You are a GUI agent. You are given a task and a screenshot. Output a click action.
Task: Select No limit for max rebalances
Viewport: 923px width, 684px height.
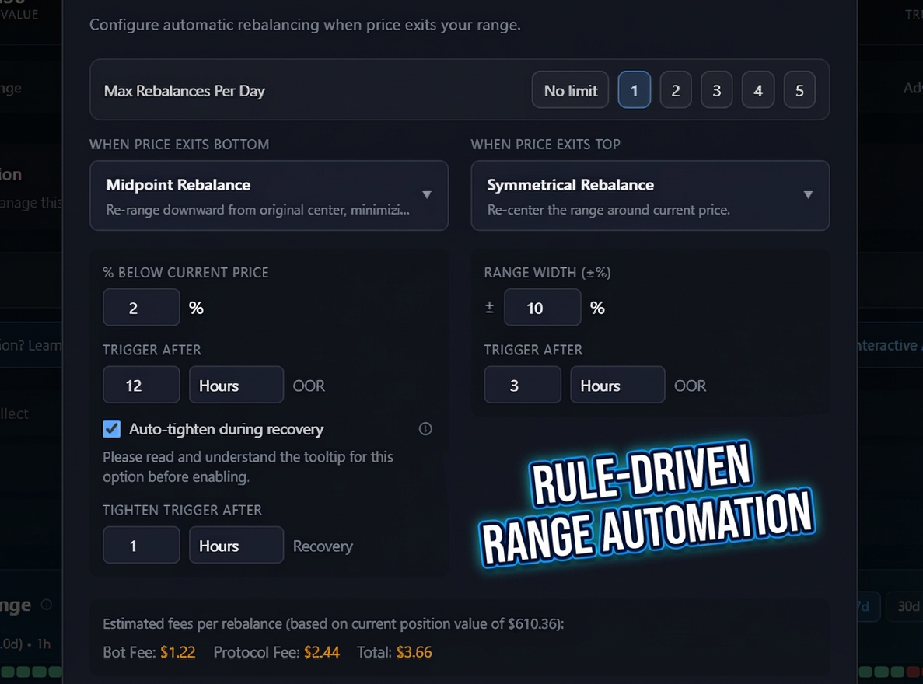click(x=570, y=90)
